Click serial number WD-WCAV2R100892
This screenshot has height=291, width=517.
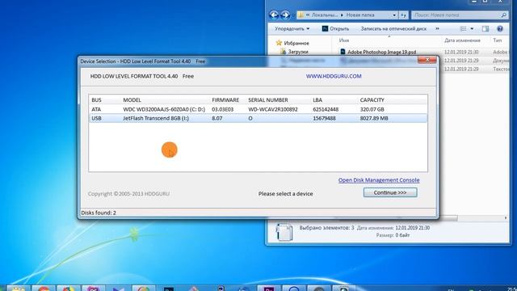[x=273, y=109]
